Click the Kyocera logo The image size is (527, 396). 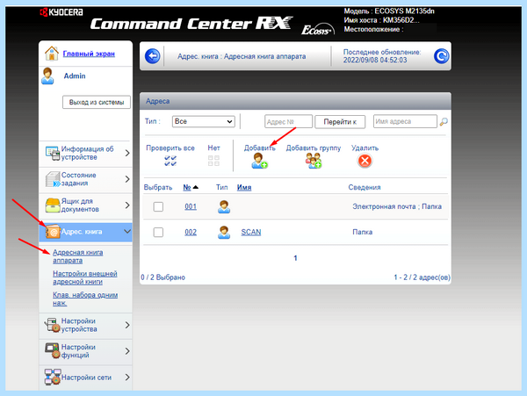click(61, 12)
